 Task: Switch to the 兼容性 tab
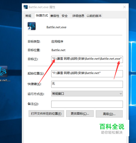tap(55, 16)
